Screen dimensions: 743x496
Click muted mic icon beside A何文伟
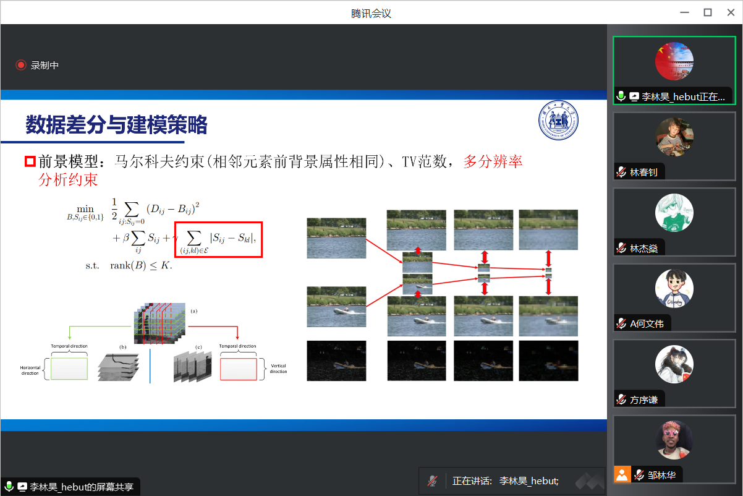tap(621, 323)
